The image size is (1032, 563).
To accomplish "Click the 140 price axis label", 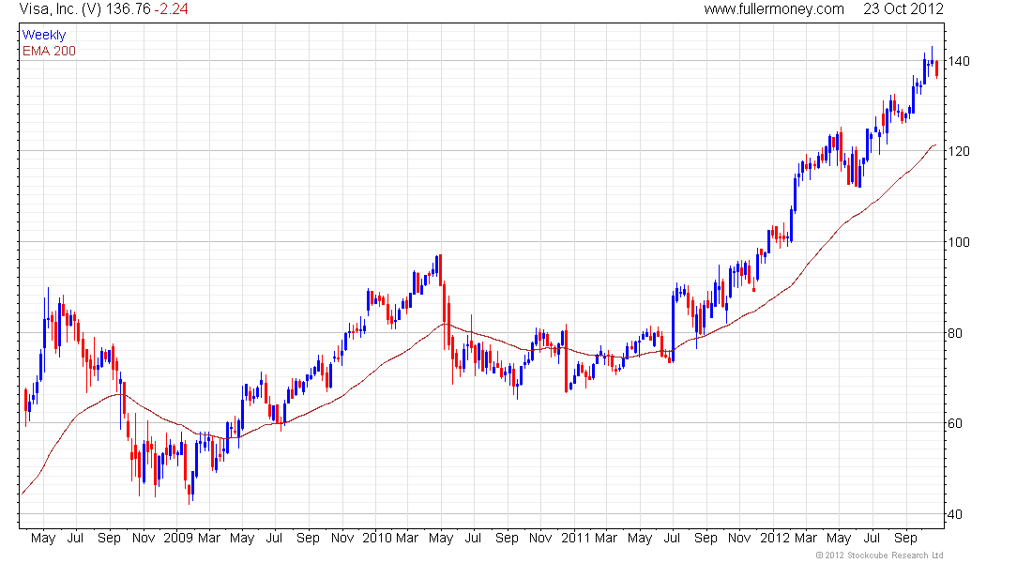I will pos(959,61).
